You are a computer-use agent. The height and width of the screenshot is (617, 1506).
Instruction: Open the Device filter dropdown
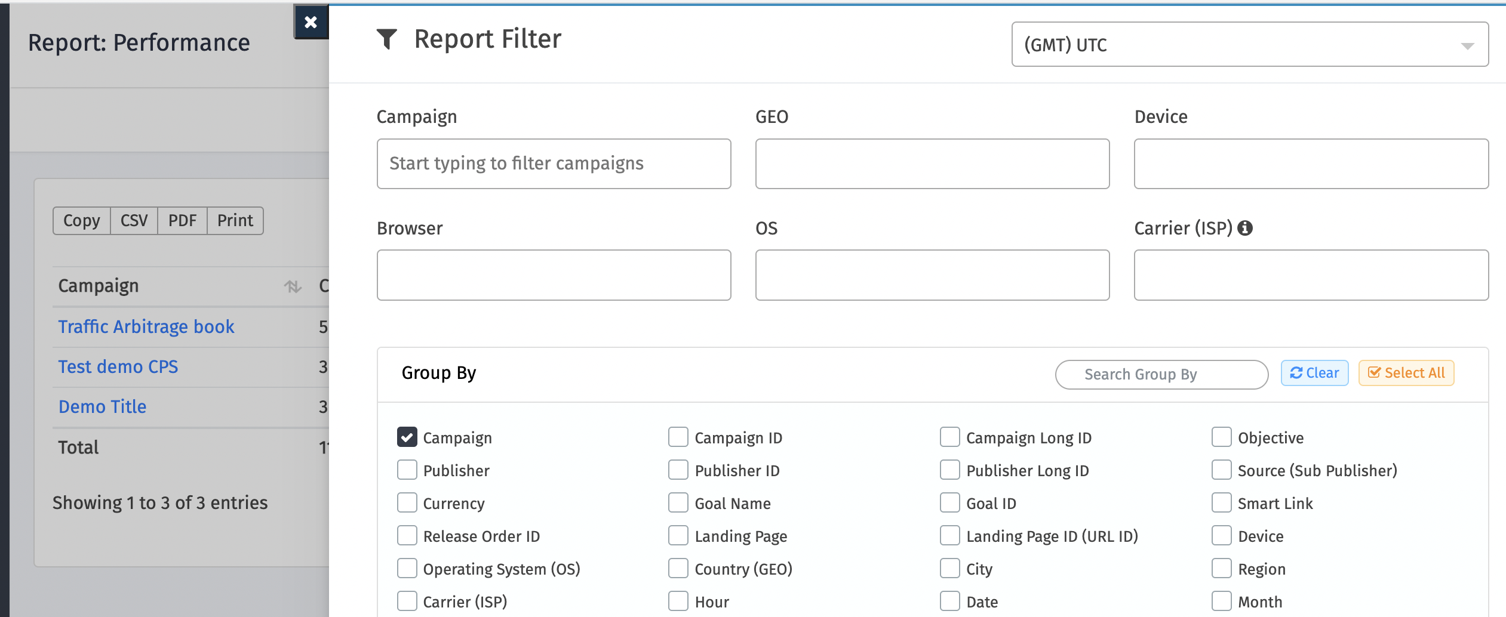[1311, 164]
